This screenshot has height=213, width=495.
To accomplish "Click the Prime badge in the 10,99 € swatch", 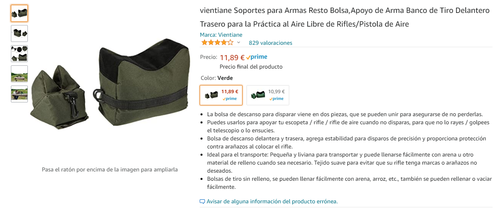I will [x=276, y=99].
